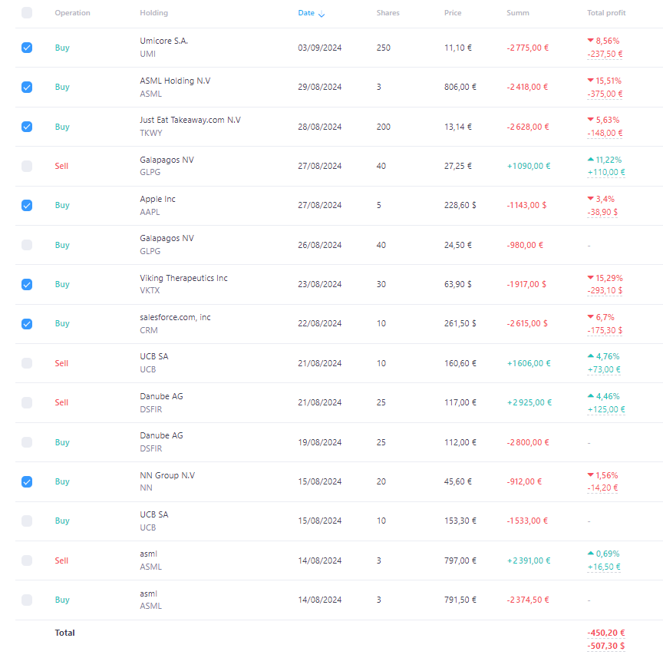Toggle the select-all checkbox in the header
This screenshot has height=658, width=663.
[x=27, y=13]
